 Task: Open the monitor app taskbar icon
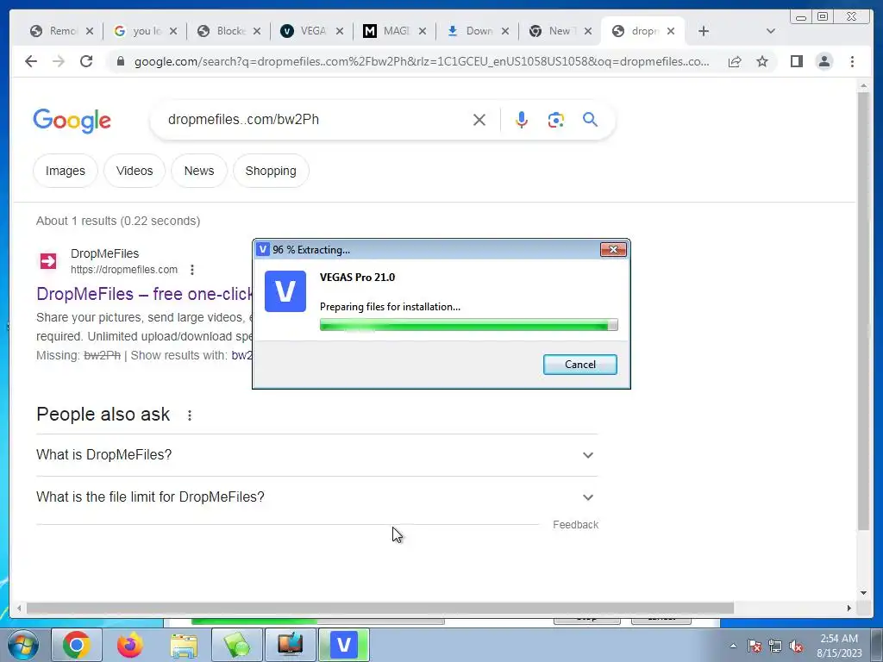(291, 645)
